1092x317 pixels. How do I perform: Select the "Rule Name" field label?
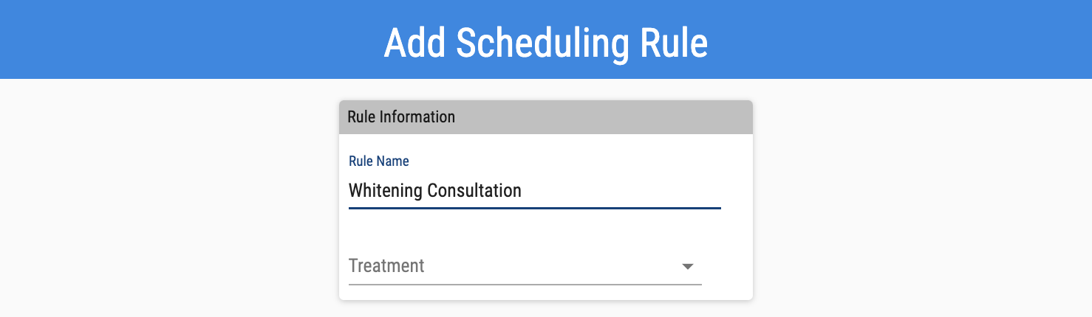[378, 161]
